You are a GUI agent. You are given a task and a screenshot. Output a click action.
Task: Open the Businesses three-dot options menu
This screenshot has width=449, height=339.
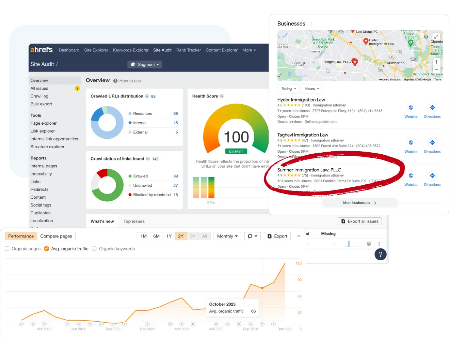(311, 24)
